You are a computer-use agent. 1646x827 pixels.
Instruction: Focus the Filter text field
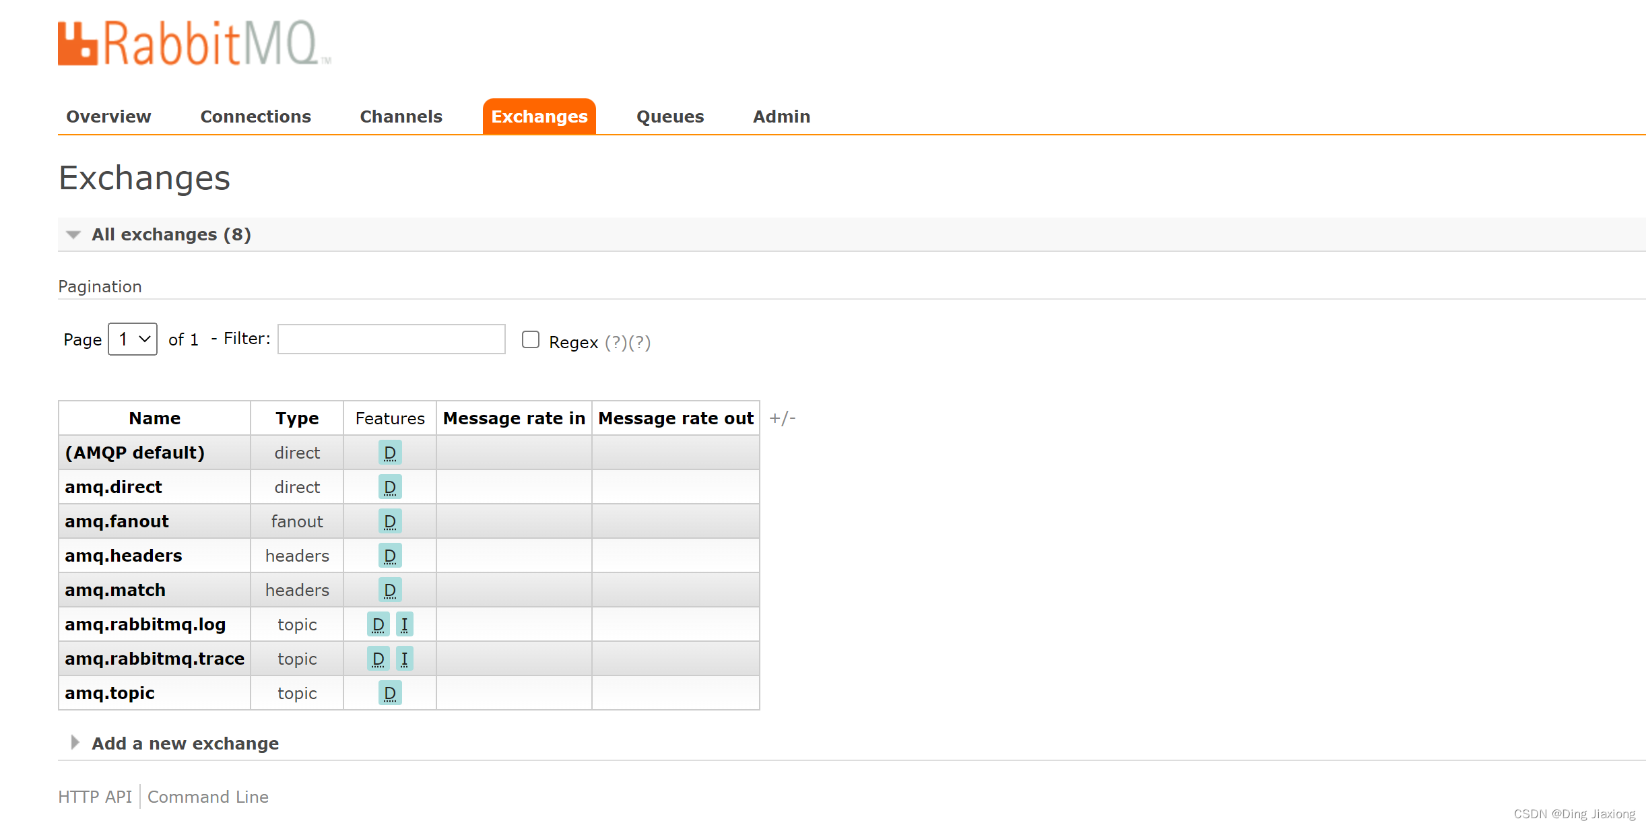[391, 339]
